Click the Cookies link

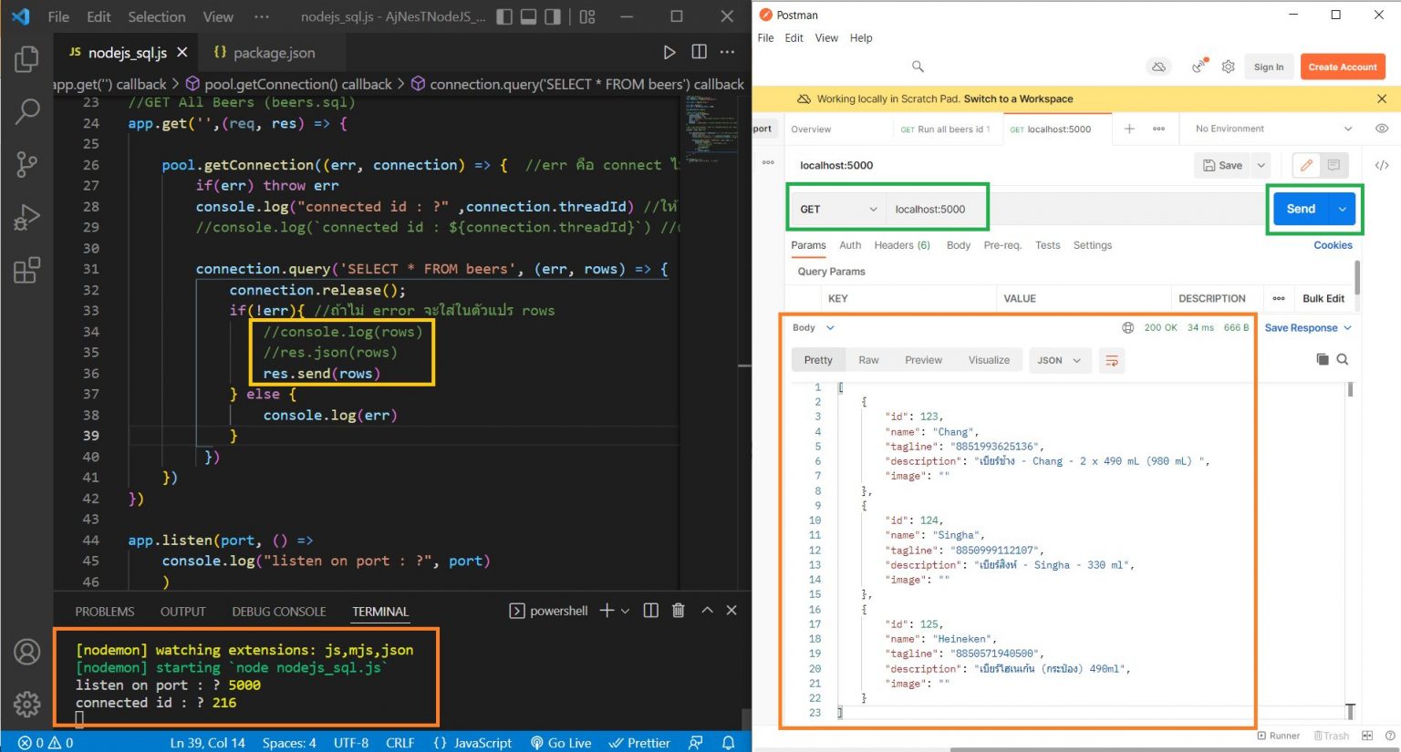[x=1333, y=245]
